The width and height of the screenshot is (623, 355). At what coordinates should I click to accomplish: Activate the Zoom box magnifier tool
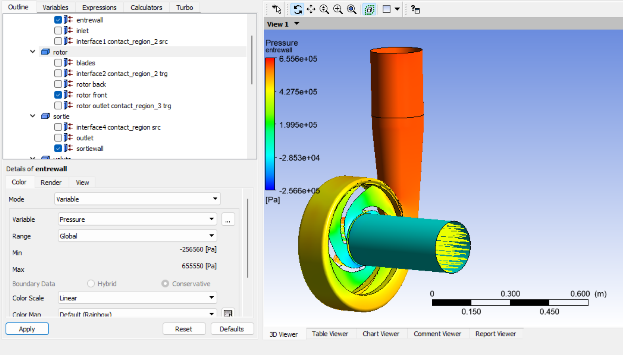click(338, 9)
